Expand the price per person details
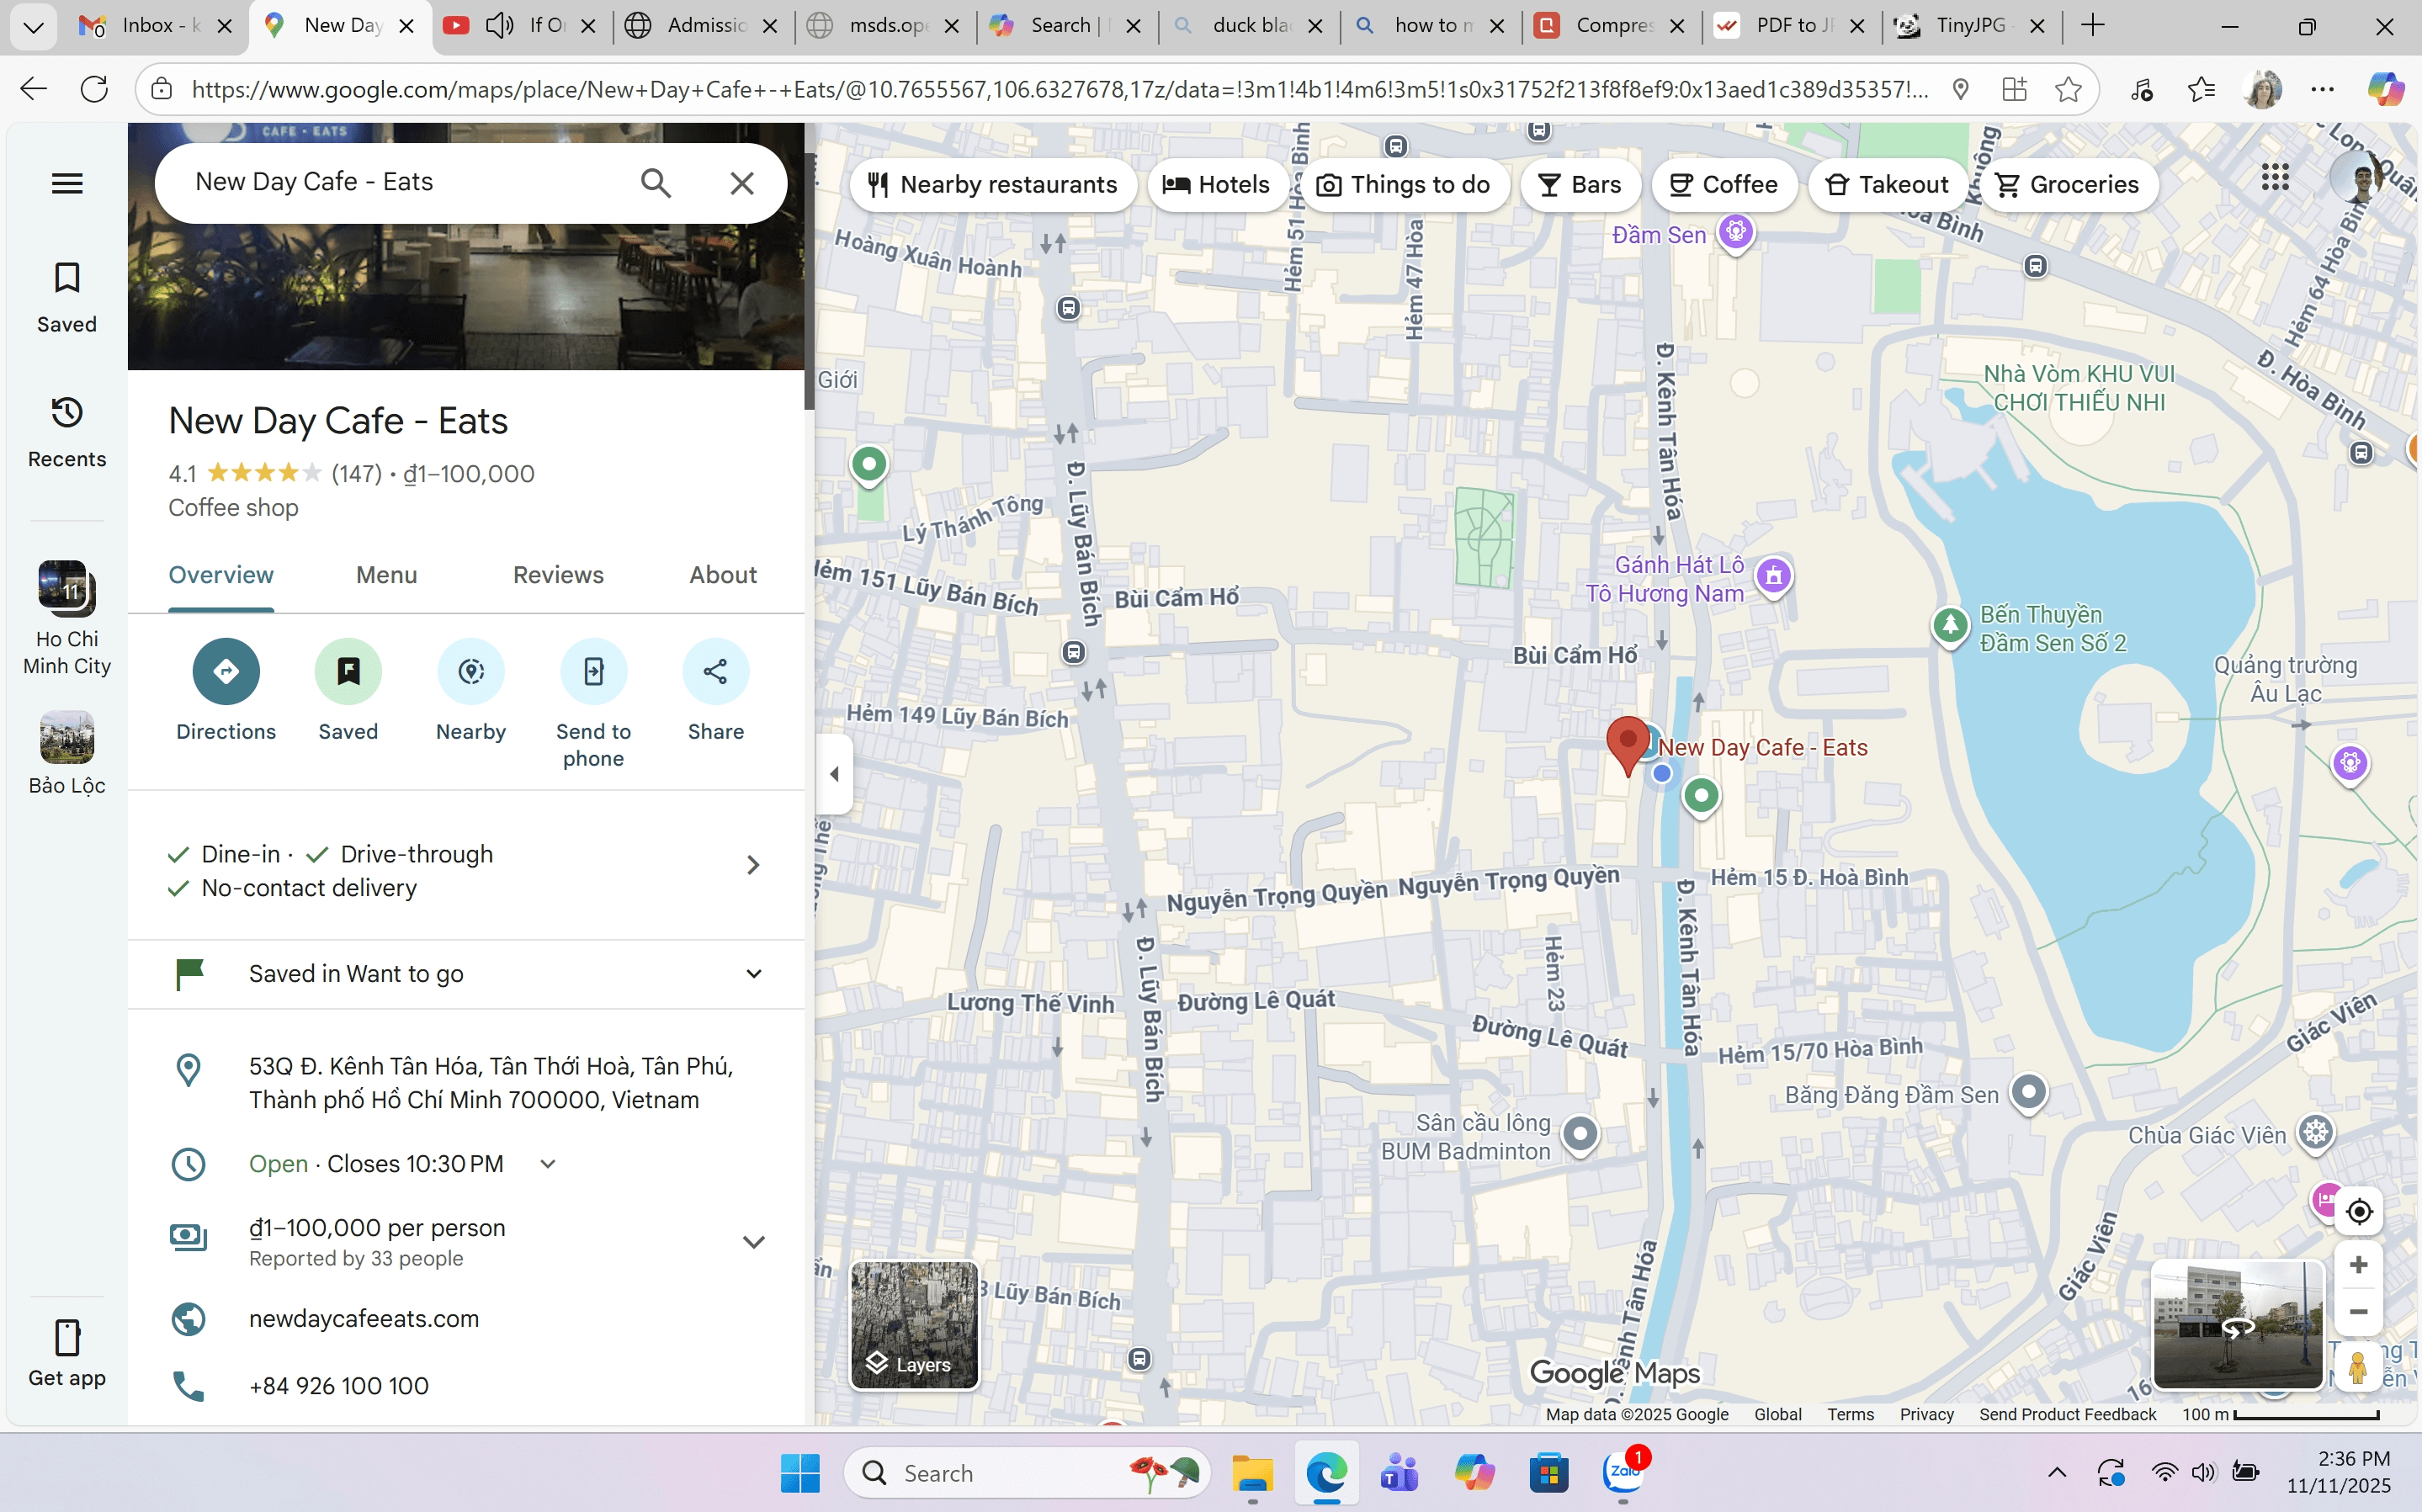Viewport: 2422px width, 1512px height. click(753, 1241)
